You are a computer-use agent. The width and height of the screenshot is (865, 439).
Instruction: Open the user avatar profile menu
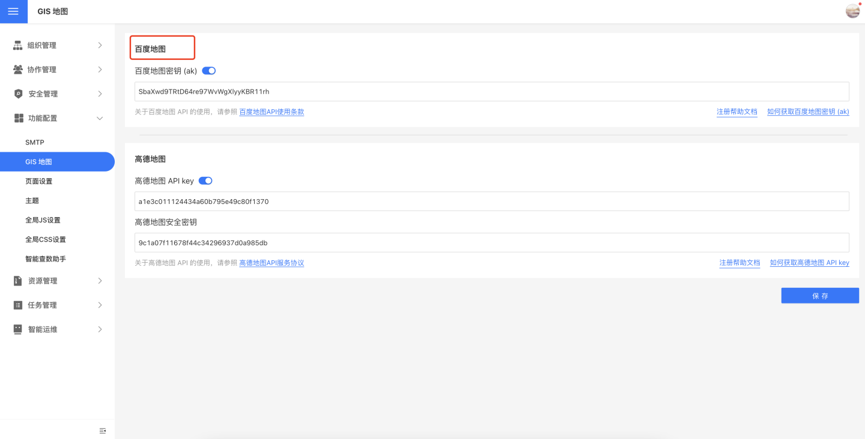pos(852,11)
